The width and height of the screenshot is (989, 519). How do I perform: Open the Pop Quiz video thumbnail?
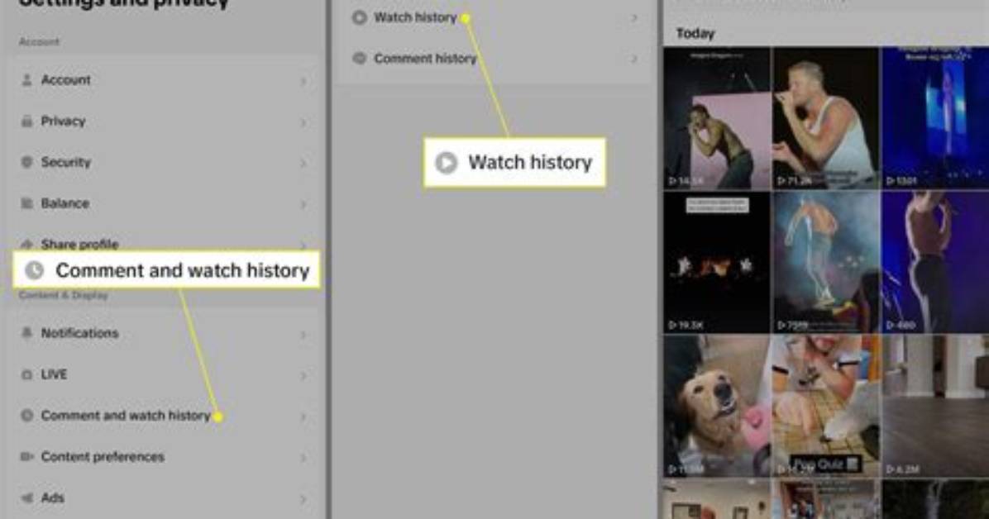(825, 406)
